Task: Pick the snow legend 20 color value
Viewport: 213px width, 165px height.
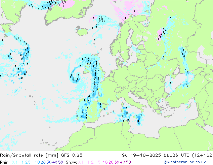Action: click(111, 162)
